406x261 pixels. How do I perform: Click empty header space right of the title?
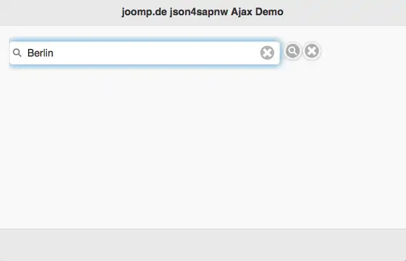(350, 12)
